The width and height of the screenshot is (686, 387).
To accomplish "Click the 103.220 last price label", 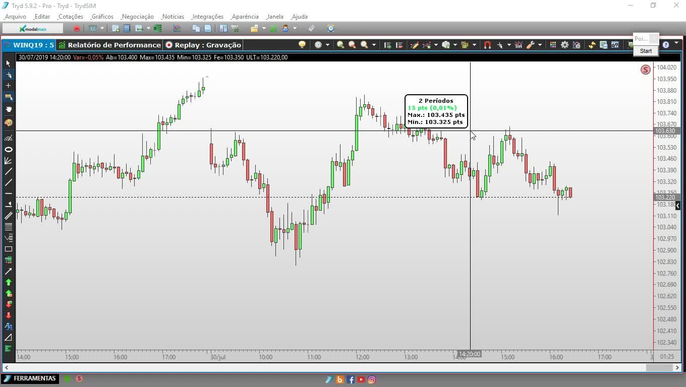I will pyautogui.click(x=667, y=198).
